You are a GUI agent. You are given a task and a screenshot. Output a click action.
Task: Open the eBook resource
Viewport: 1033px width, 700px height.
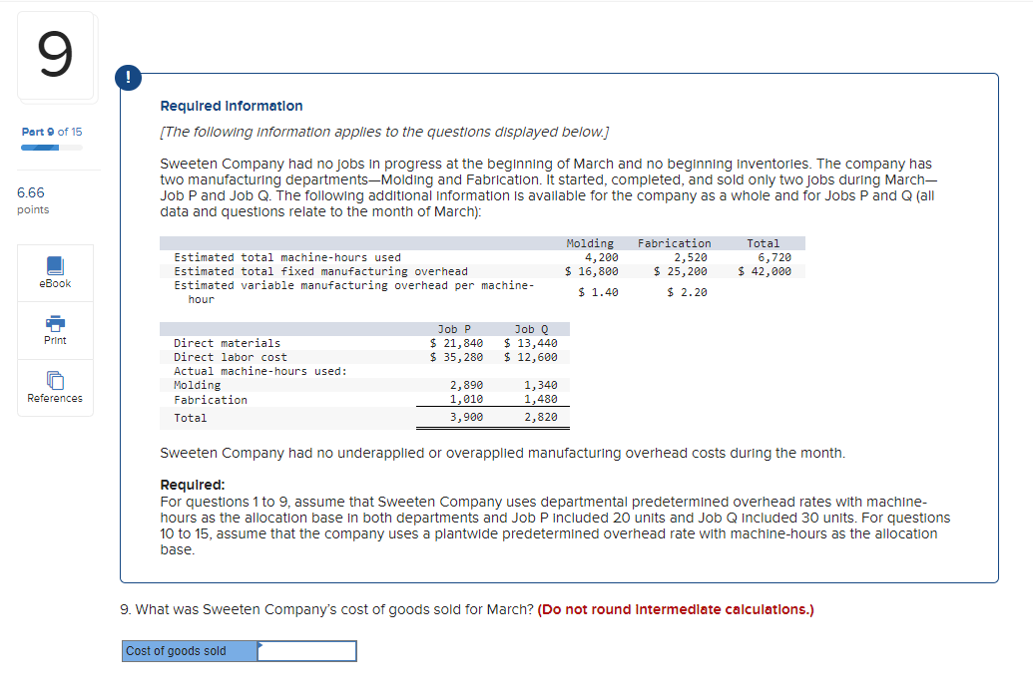tap(55, 273)
